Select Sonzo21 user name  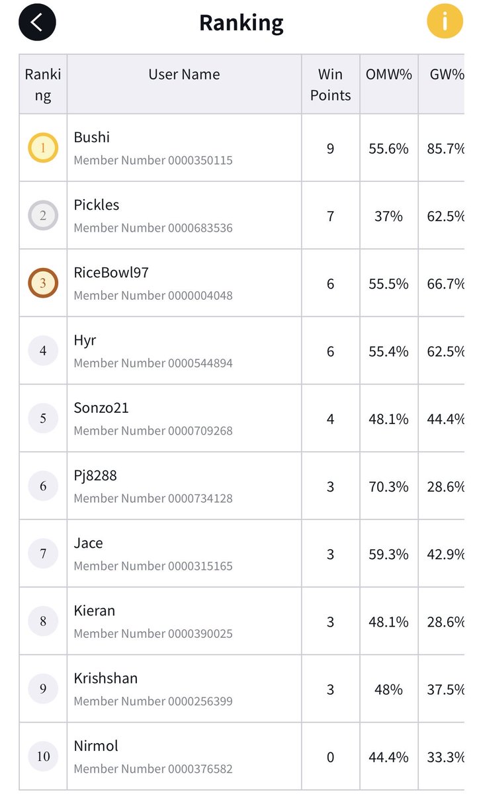101,408
